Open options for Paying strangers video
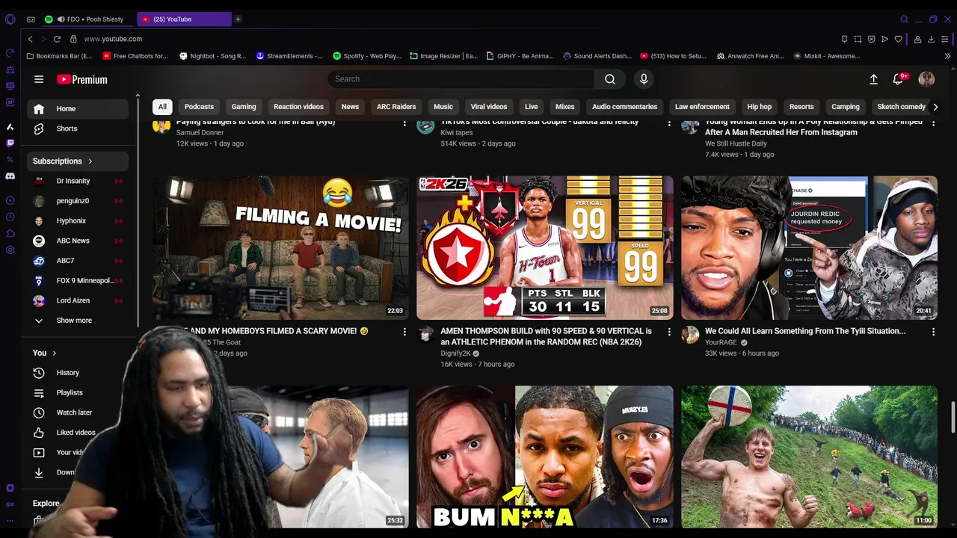 point(404,123)
